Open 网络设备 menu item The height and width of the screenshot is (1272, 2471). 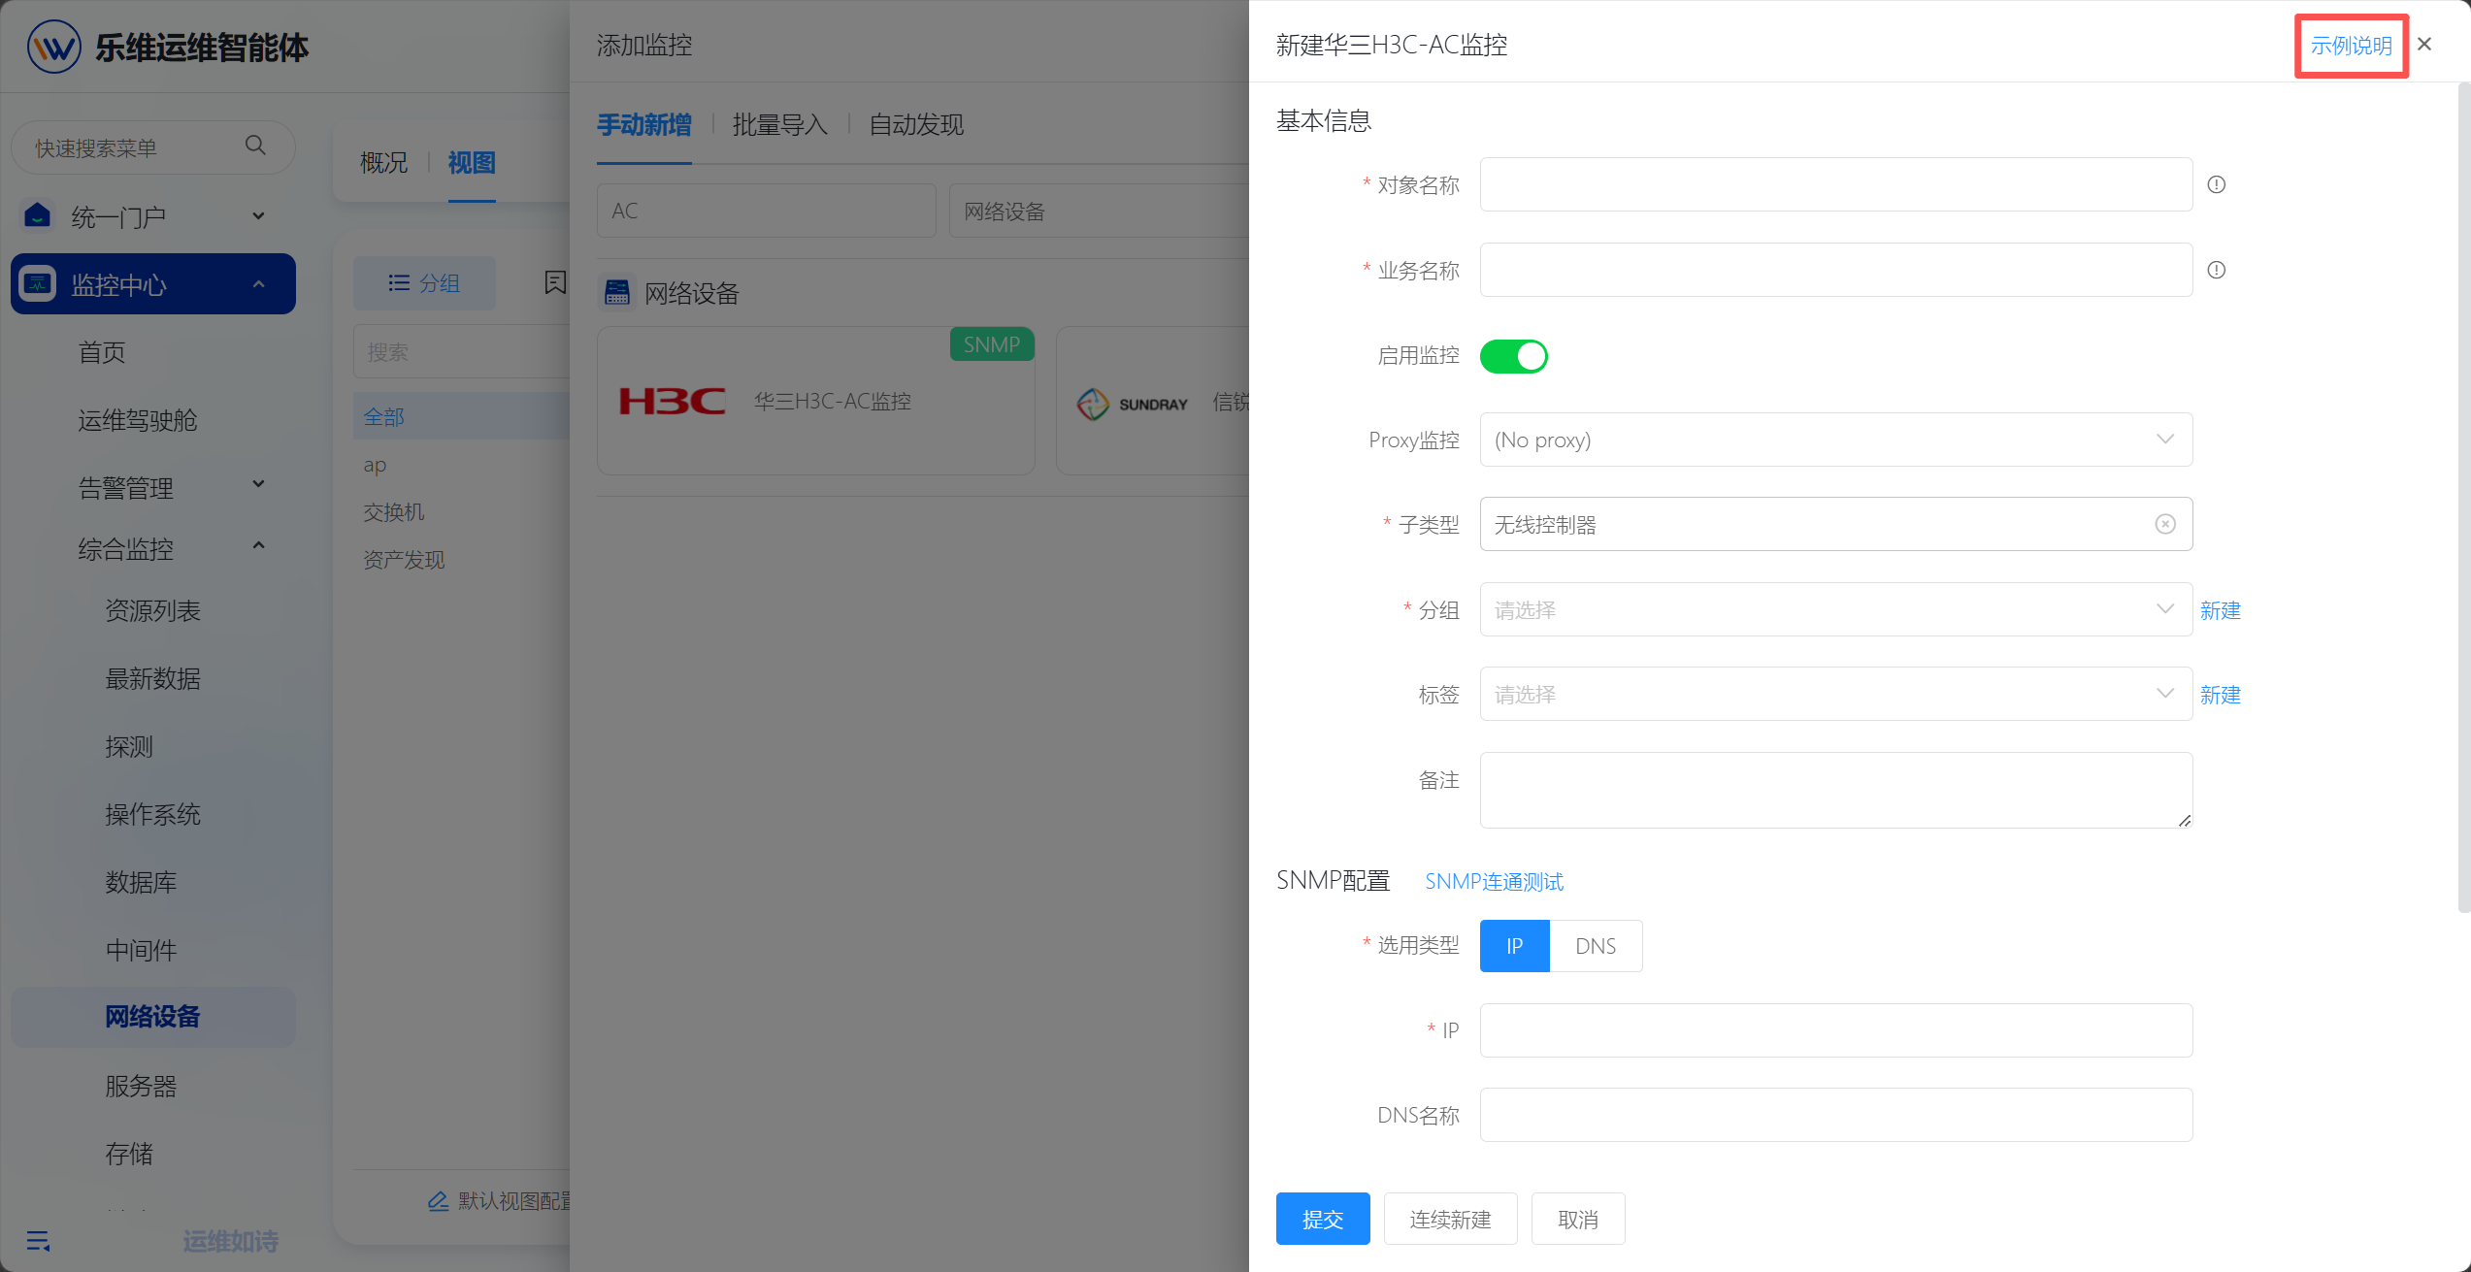point(152,1017)
